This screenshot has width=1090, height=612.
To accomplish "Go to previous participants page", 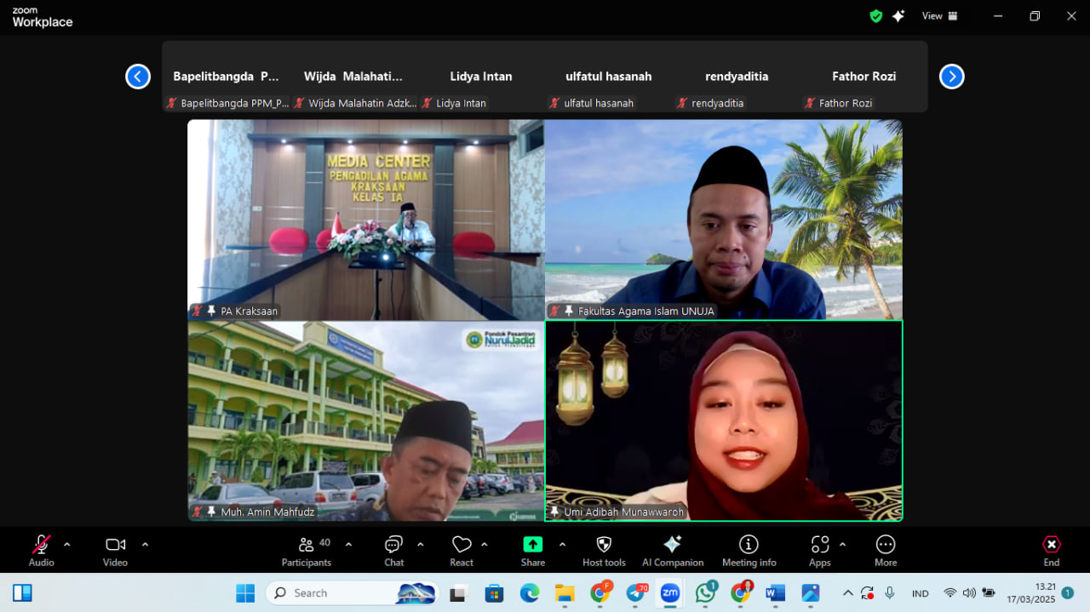I will (x=138, y=77).
